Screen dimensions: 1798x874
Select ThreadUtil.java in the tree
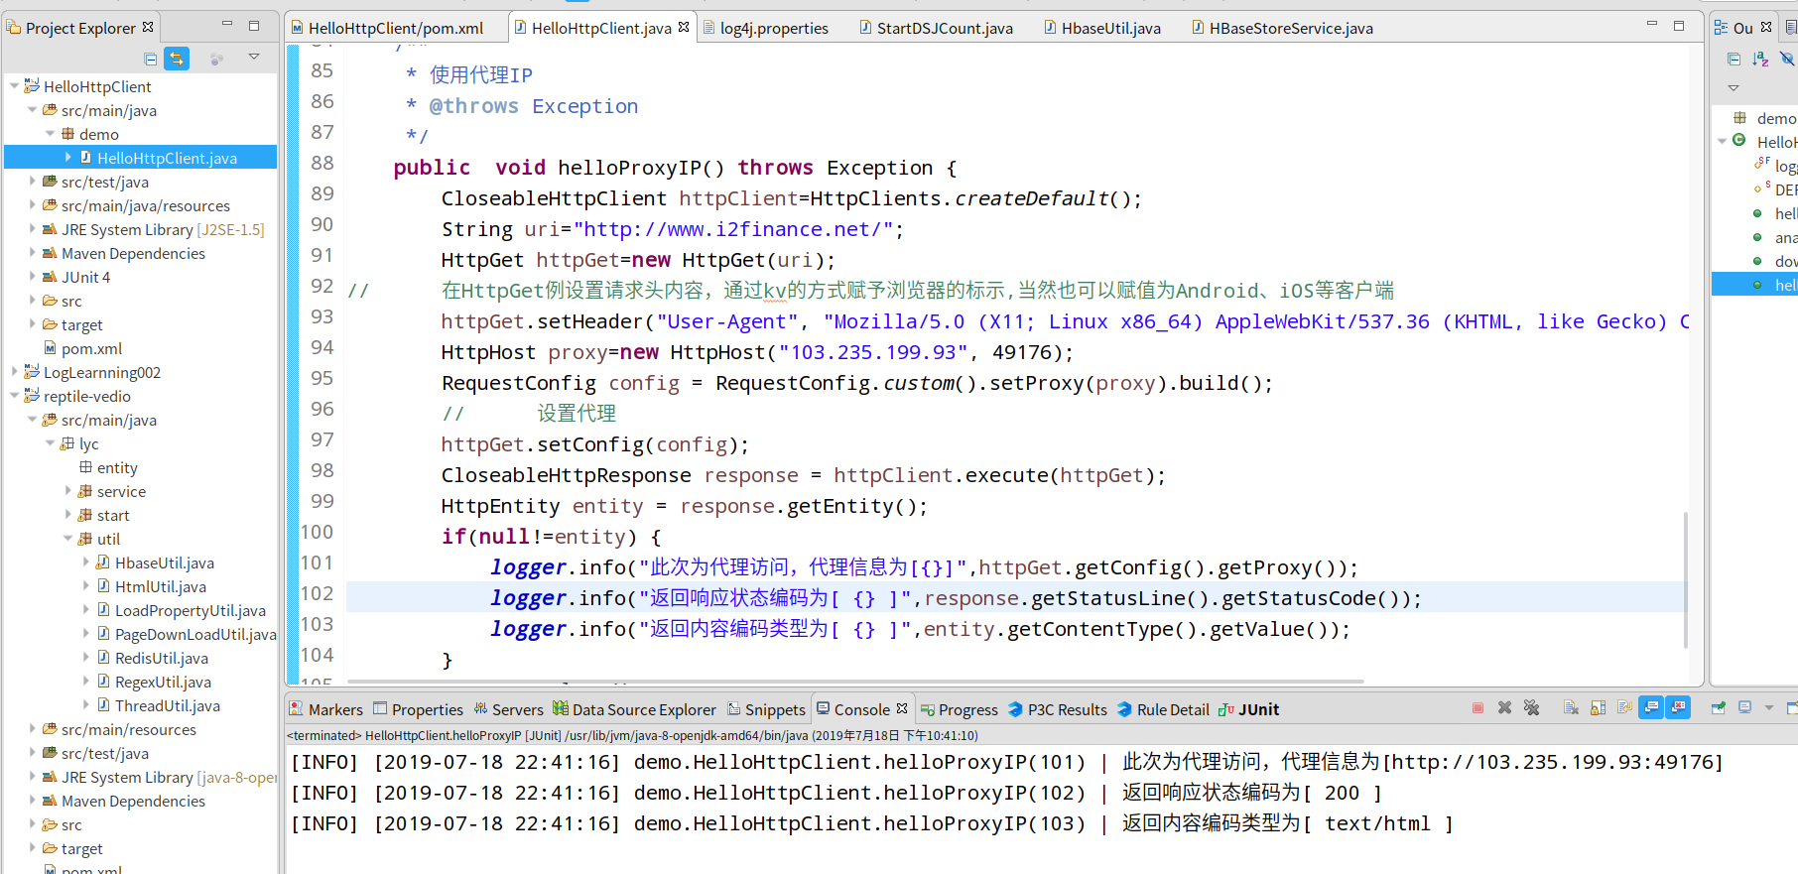click(x=168, y=705)
